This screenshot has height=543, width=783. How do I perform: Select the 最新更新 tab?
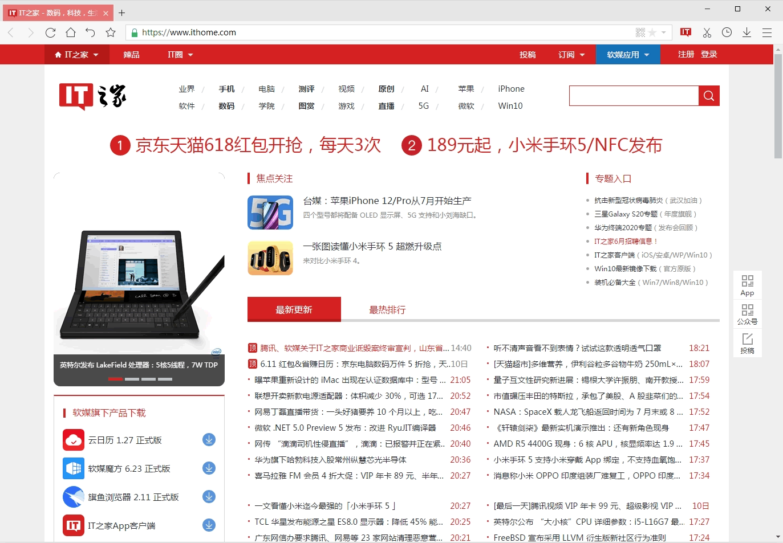point(294,310)
